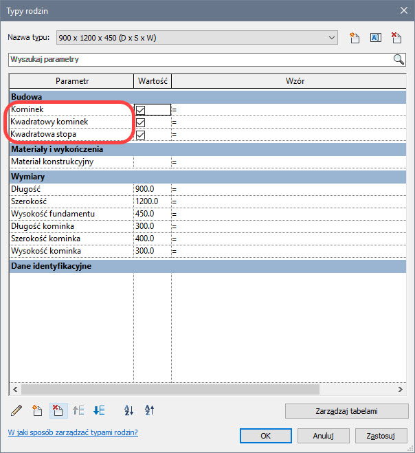Move the parameter up in the list
This screenshot has width=415, height=453.
pos(79,411)
